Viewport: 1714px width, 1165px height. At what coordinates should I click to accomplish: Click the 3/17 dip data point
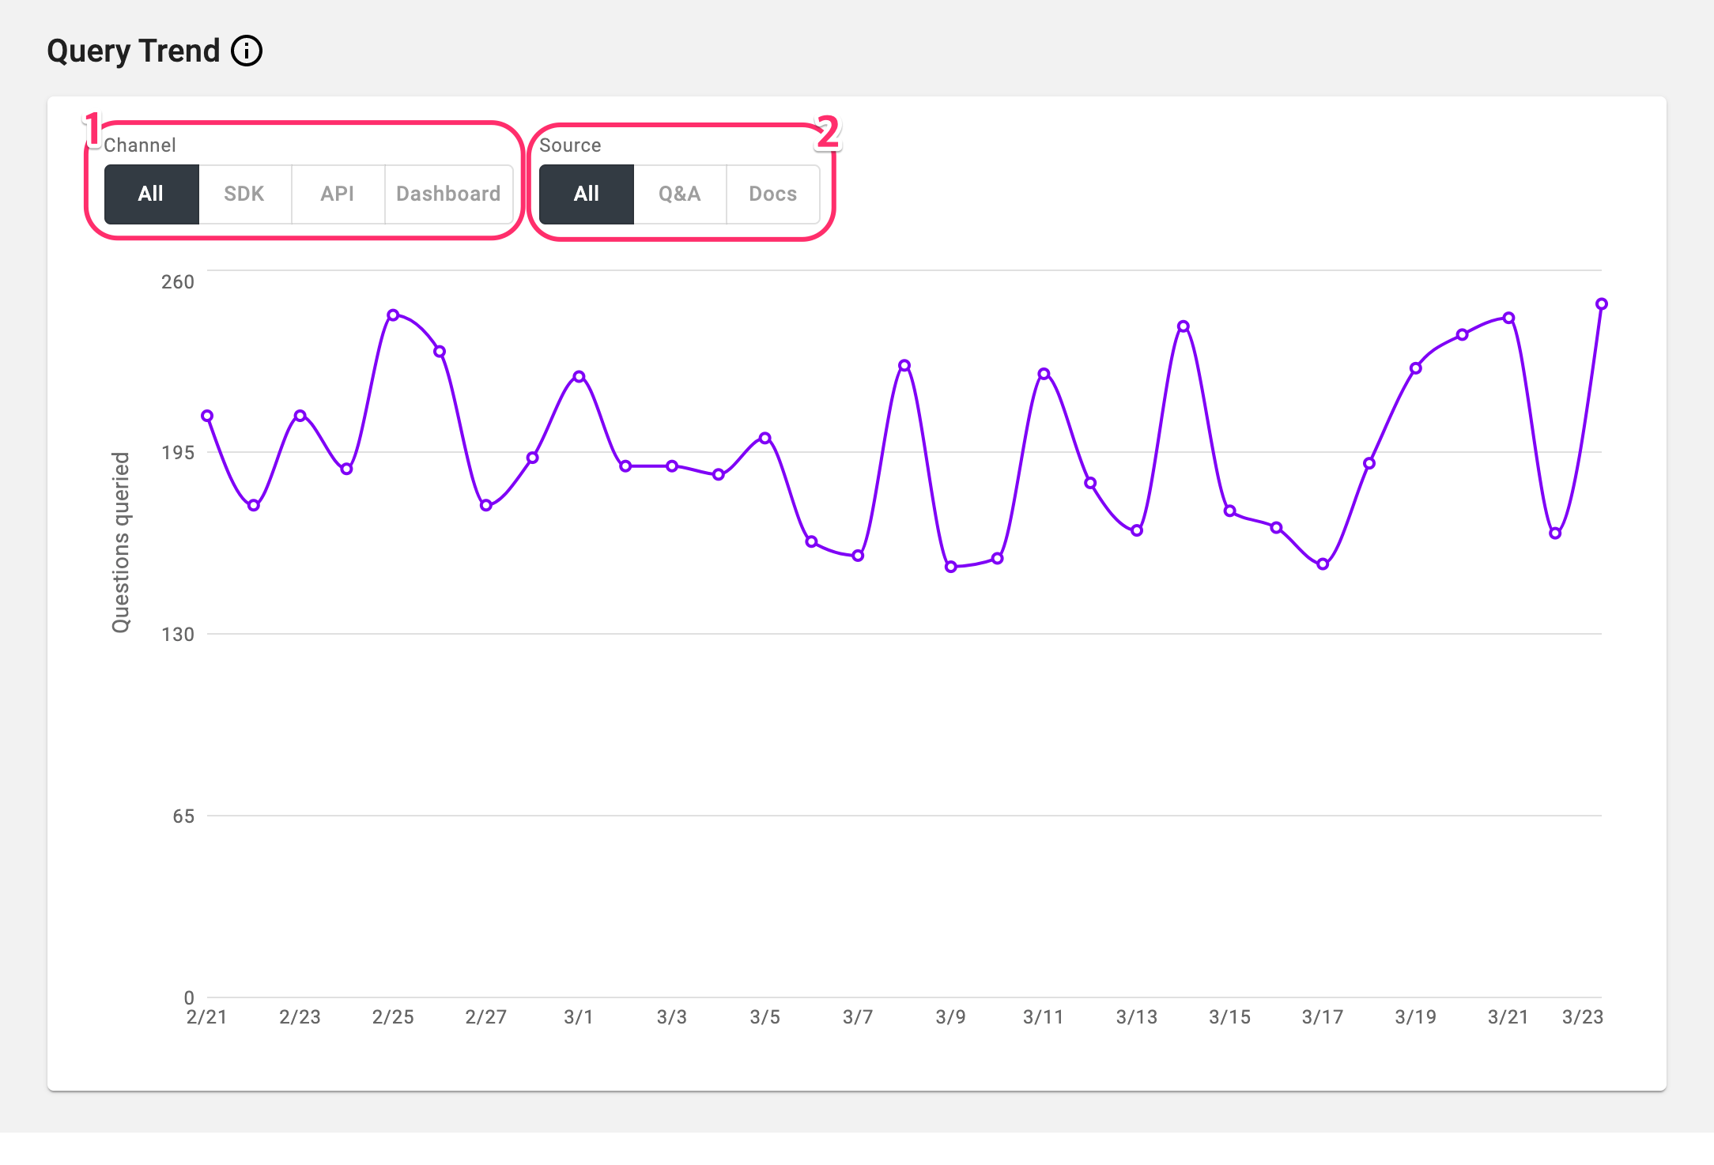point(1323,564)
